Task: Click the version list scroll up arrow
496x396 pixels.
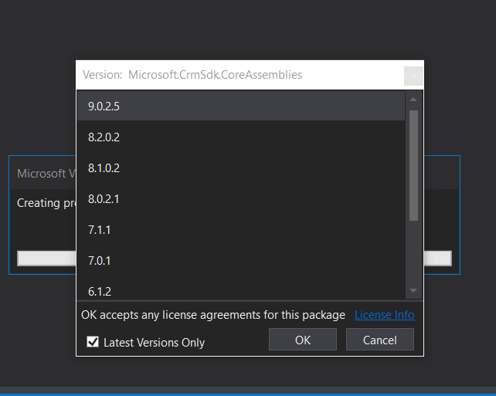Action: [x=413, y=100]
